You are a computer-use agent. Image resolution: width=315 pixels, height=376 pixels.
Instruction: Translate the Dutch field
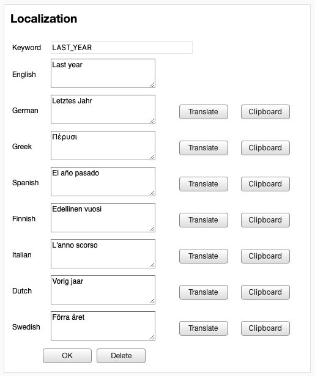(x=204, y=292)
